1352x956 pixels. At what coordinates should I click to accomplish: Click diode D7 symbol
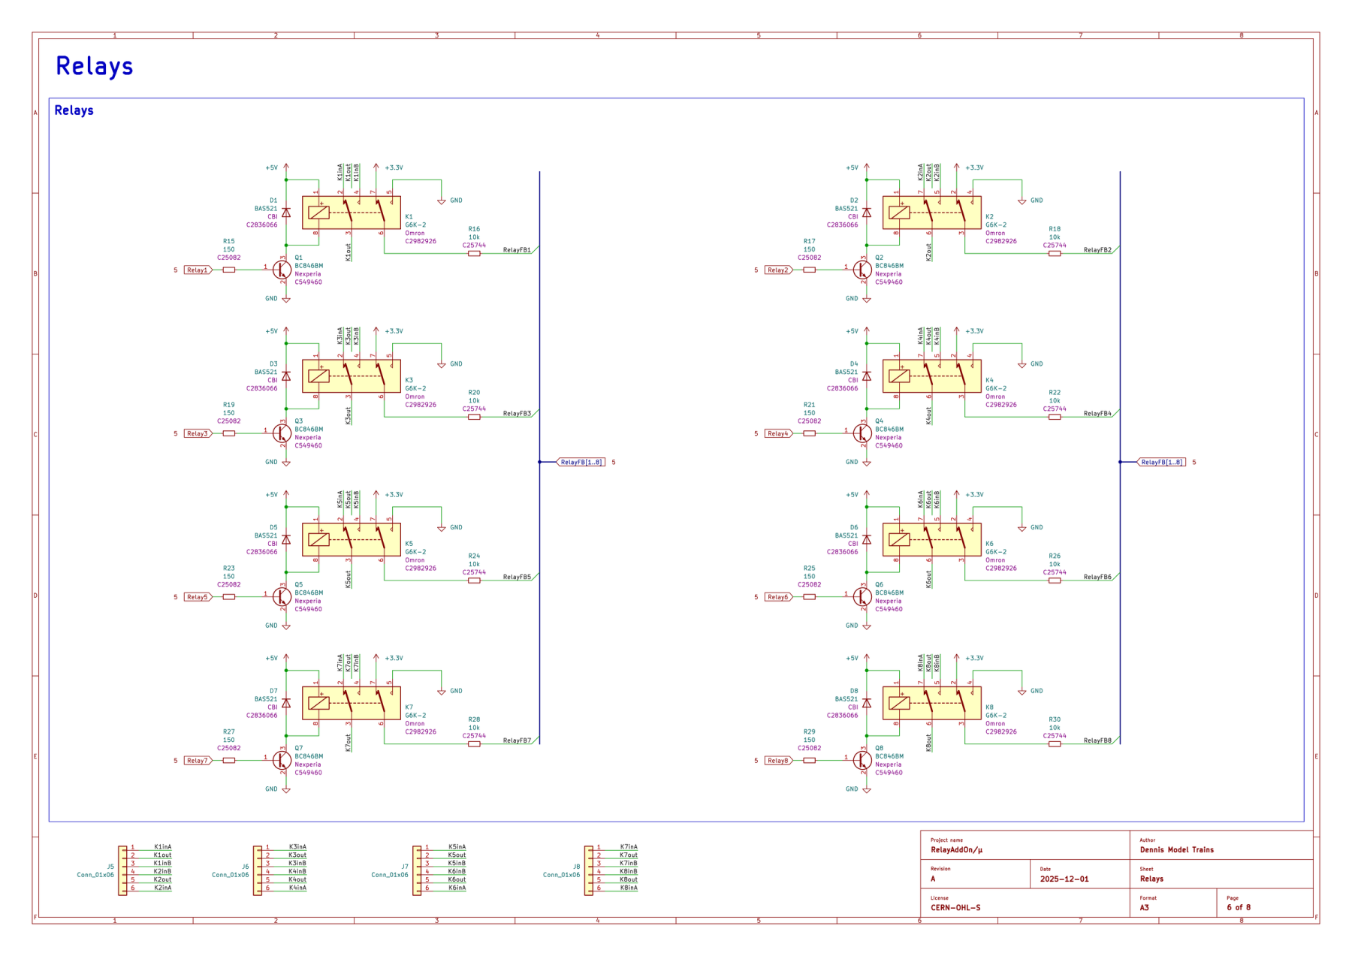pyautogui.click(x=286, y=703)
